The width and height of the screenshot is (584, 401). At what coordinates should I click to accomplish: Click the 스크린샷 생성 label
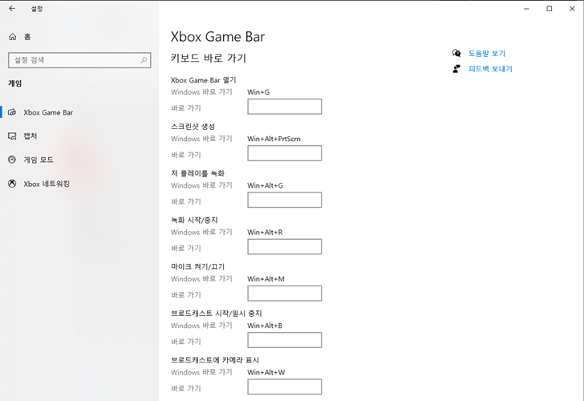[x=193, y=127]
